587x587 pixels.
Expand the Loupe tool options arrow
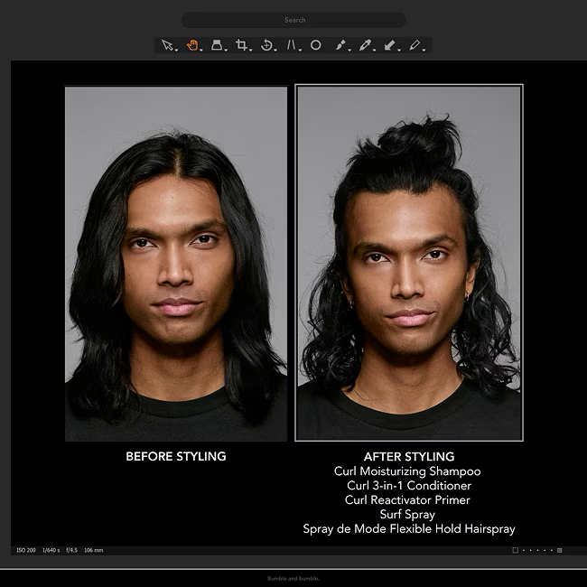(x=226, y=50)
